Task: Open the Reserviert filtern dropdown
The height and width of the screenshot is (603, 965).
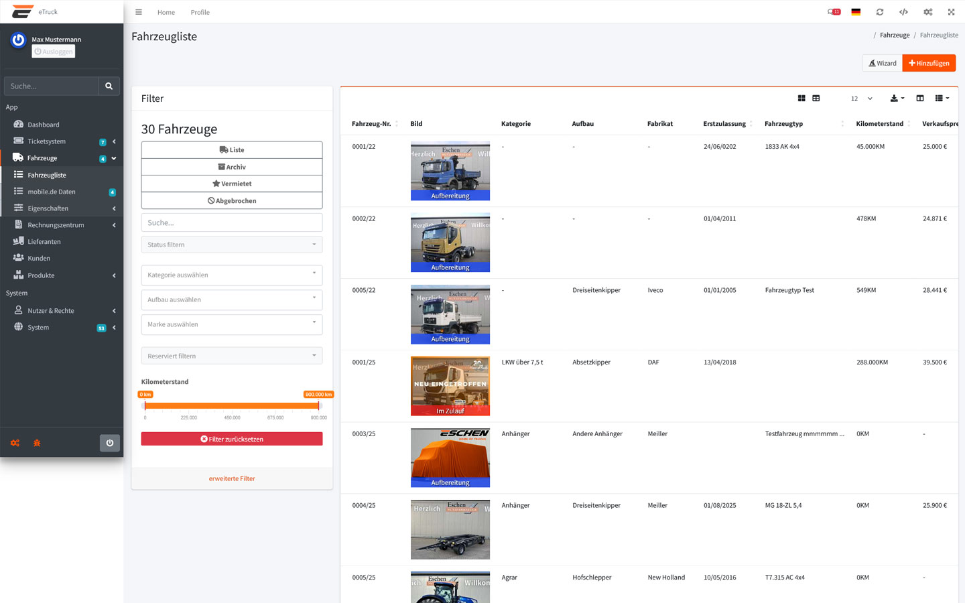Action: [x=232, y=356]
